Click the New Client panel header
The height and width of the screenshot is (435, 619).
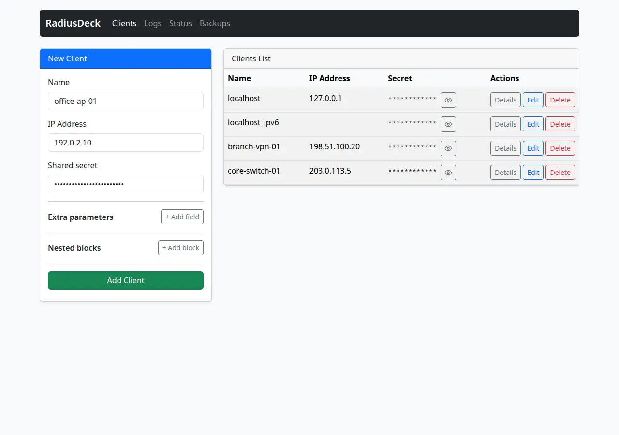(126, 58)
